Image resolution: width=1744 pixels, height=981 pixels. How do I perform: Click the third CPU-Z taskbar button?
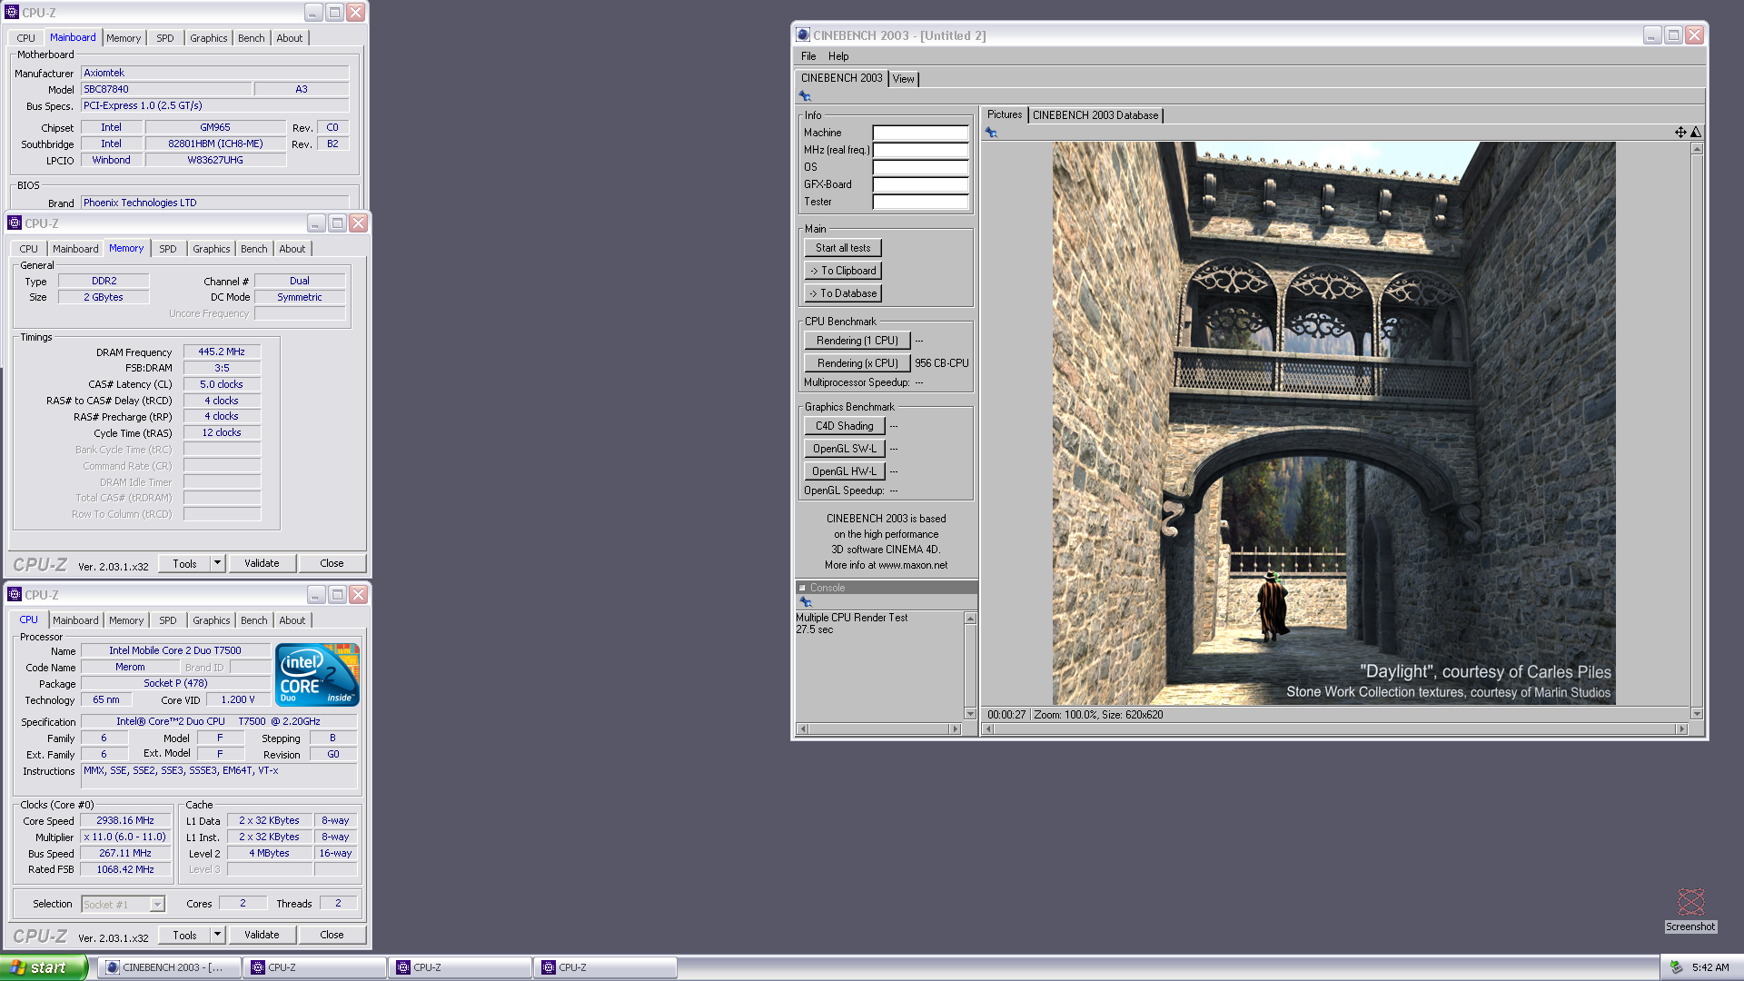click(605, 967)
